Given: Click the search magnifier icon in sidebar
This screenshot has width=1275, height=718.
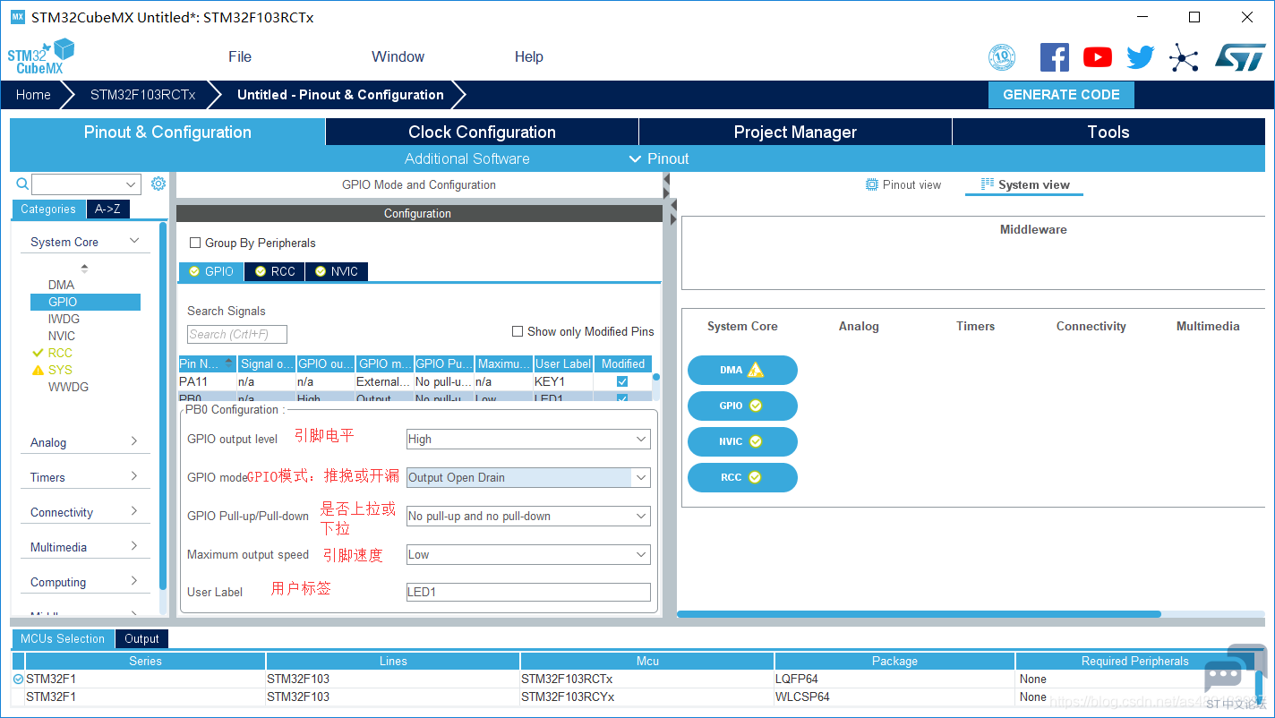Looking at the screenshot, I should tap(23, 184).
